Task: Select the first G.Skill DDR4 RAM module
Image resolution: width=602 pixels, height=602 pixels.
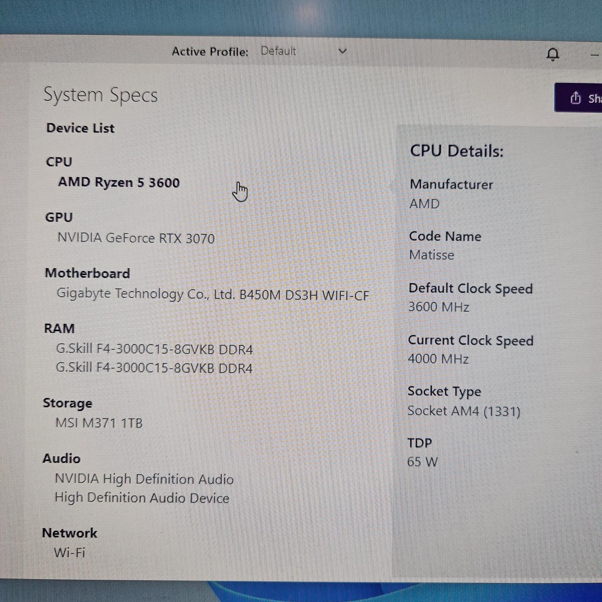Action: pos(155,350)
